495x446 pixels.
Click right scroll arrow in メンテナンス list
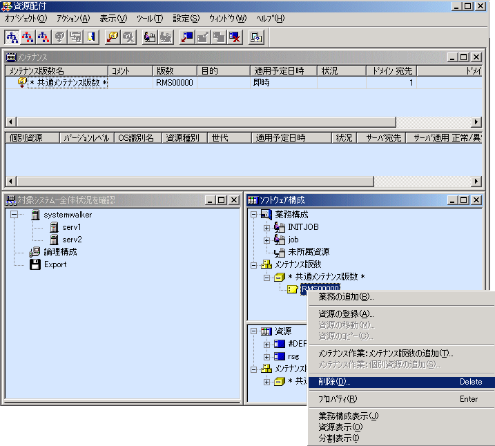[x=476, y=122]
